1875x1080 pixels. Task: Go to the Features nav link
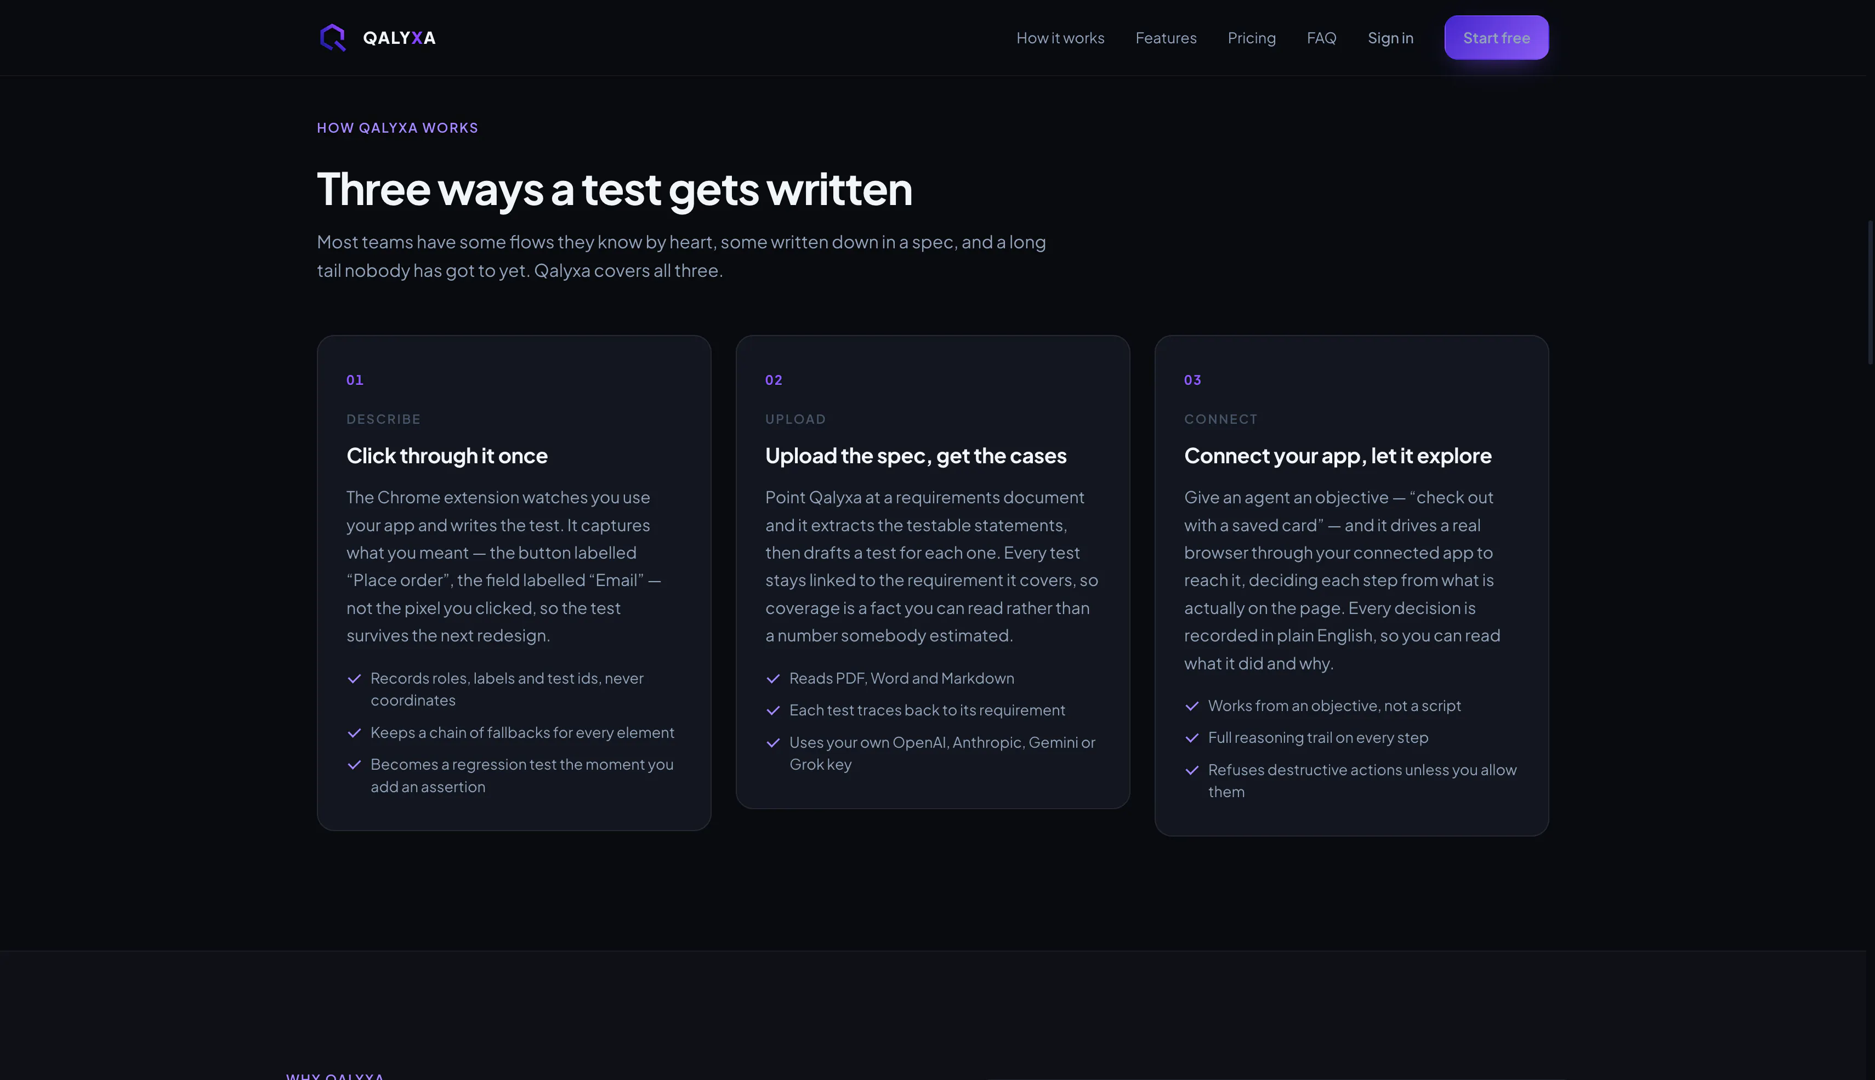[1166, 38]
